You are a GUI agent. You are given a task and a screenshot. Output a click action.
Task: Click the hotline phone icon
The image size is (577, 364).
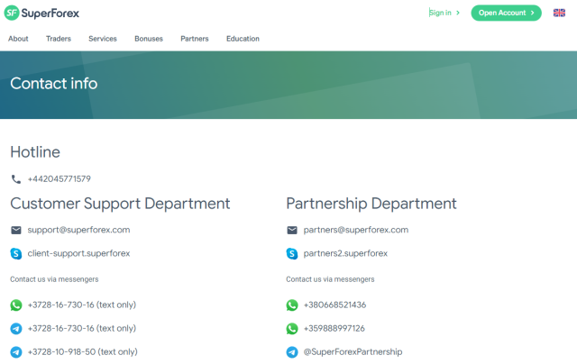click(x=16, y=179)
